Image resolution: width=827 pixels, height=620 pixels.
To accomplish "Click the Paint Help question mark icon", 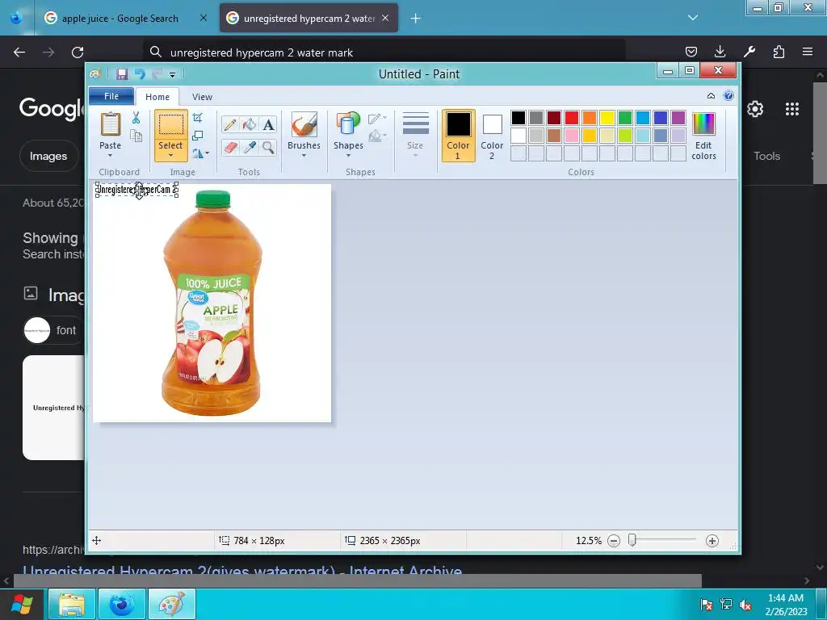I will tap(728, 95).
